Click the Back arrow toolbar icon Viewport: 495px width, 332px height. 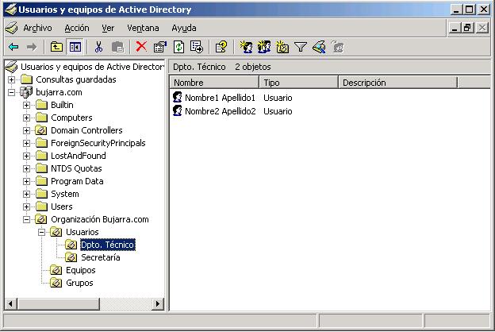(13, 48)
